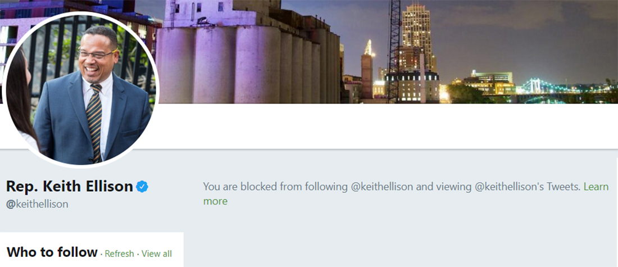Click the "Rep. Keith Ellison" display name
Screen dimensions: 618x267
point(69,186)
